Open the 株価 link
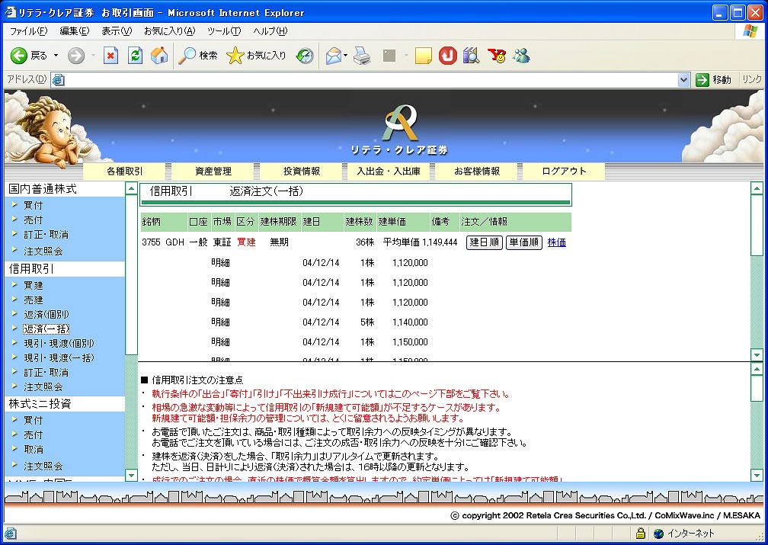Screen dimensions: 768x545 (x=556, y=242)
